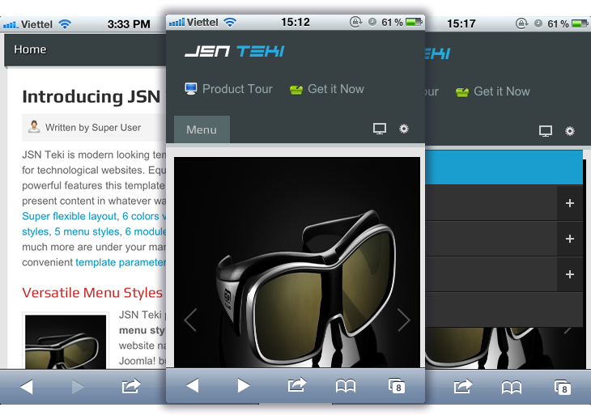Switch to desktop view icon in middle phone
Screen dimensions: 591x420
tap(380, 129)
